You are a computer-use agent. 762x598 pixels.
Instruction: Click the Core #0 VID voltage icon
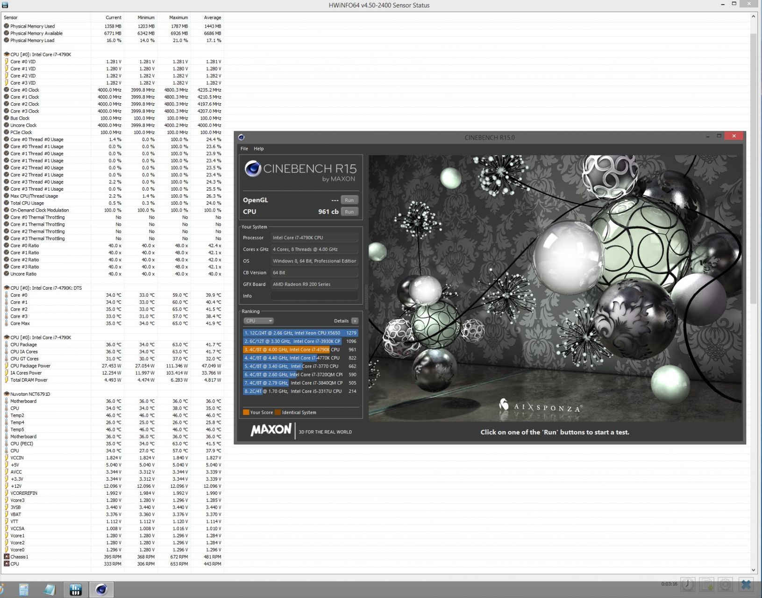coord(7,61)
